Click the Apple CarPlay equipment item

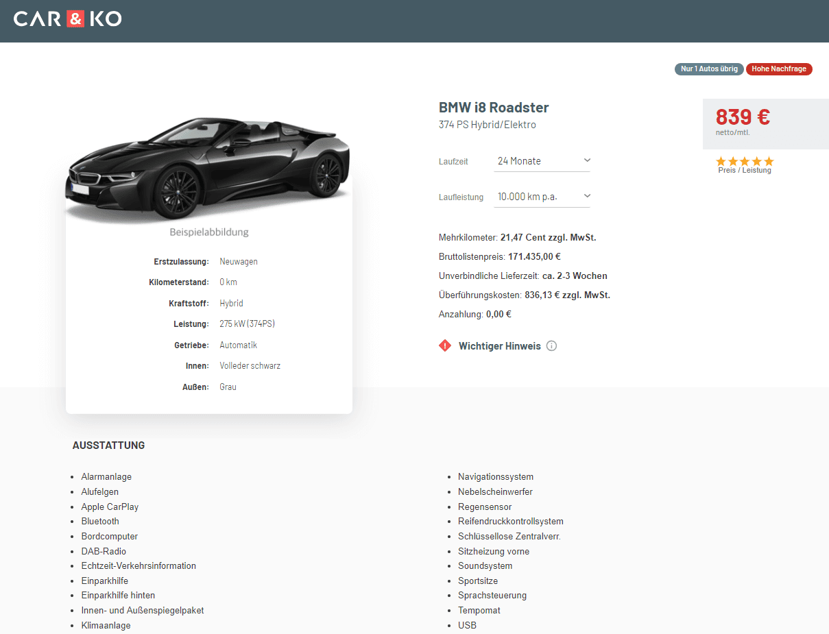(110, 507)
